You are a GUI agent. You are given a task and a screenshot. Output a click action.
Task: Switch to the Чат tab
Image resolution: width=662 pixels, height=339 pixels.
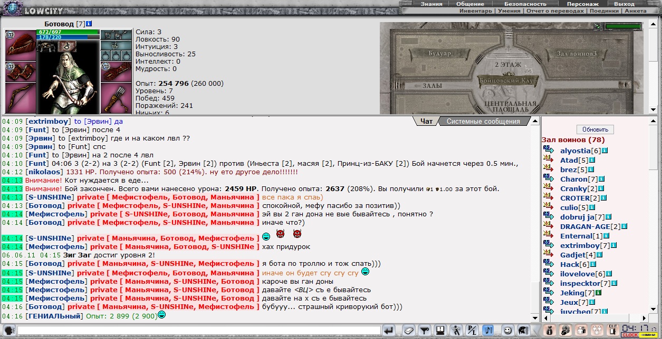(426, 121)
